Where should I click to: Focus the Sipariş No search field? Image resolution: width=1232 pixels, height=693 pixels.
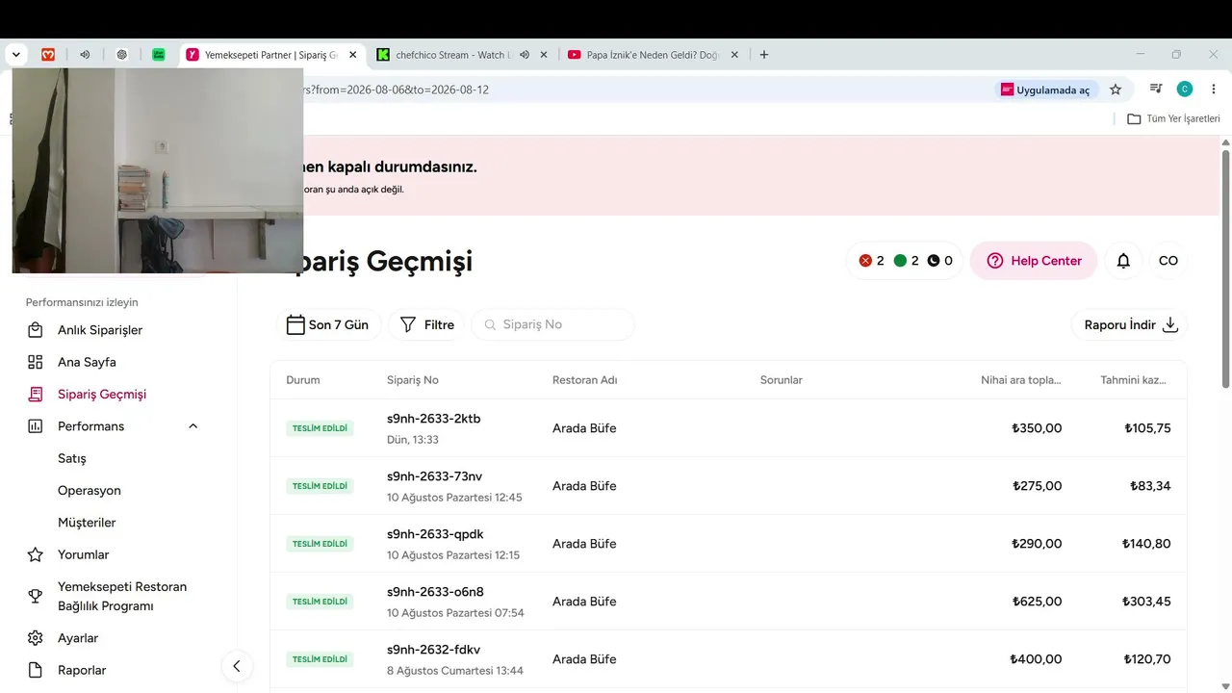[x=553, y=325]
